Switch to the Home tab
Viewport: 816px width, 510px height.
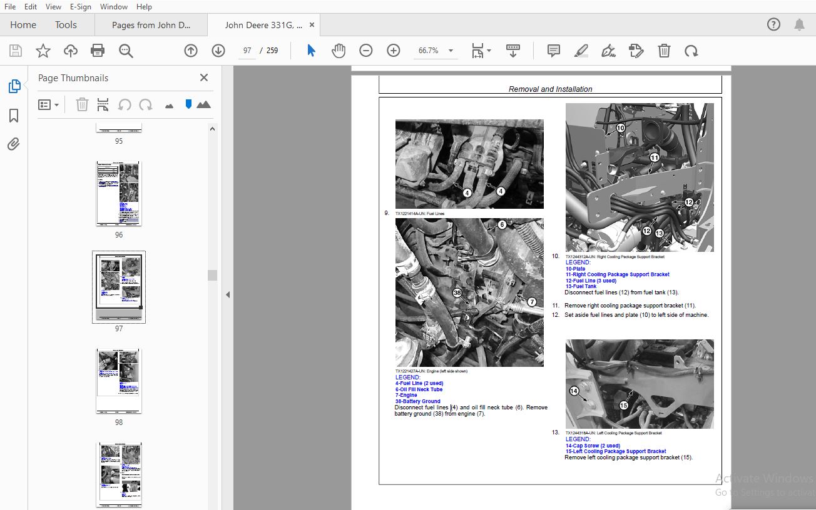click(x=23, y=25)
